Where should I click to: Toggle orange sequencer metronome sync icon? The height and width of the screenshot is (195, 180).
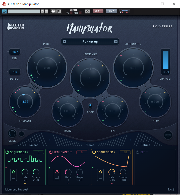(100, 172)
